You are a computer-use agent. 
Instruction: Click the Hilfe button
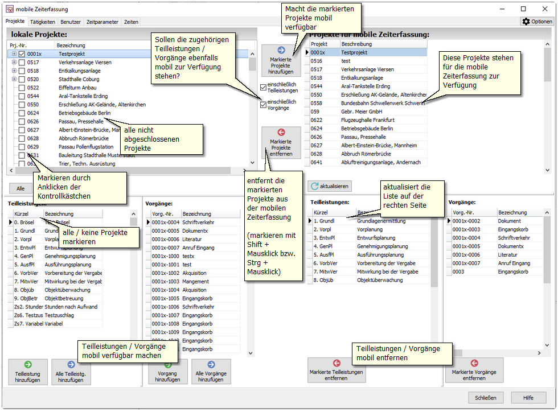[x=528, y=398]
